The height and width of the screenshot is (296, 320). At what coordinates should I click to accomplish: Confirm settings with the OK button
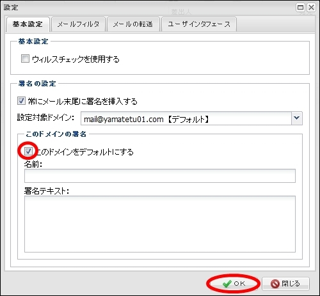coord(234,284)
